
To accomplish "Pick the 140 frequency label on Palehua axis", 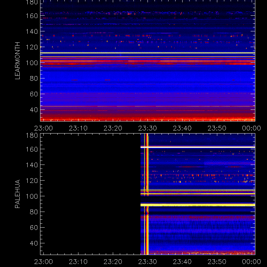I will pos(32,165).
